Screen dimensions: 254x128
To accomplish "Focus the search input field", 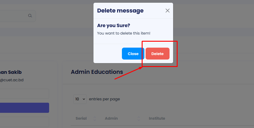I will [13, 16].
